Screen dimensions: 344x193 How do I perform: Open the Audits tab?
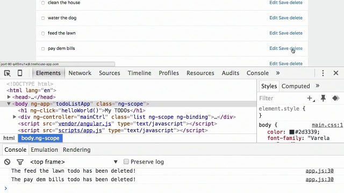[231, 73]
